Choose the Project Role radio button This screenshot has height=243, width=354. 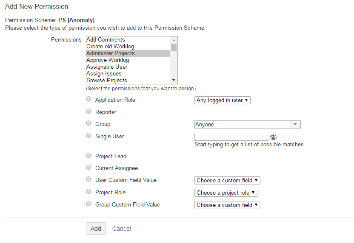(x=88, y=192)
